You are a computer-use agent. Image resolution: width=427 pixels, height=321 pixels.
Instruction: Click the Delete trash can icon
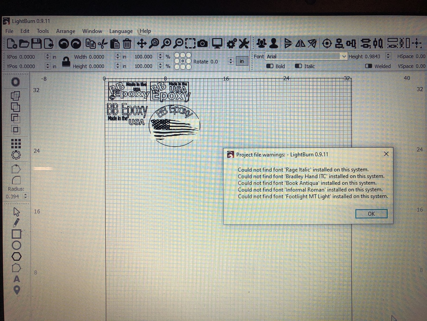(127, 43)
